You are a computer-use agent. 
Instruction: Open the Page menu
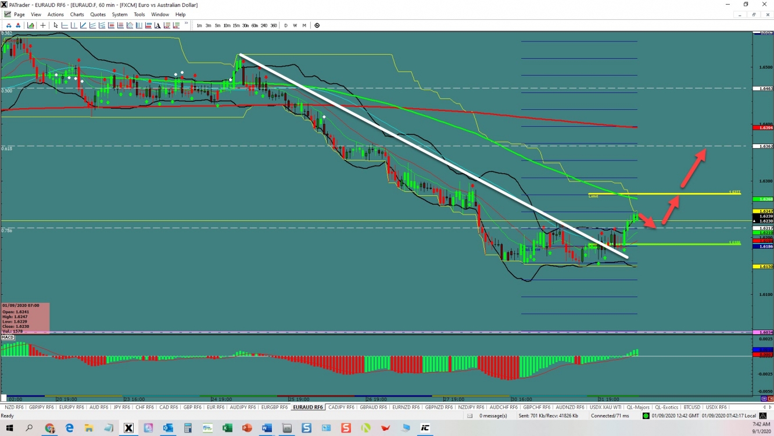(19, 15)
